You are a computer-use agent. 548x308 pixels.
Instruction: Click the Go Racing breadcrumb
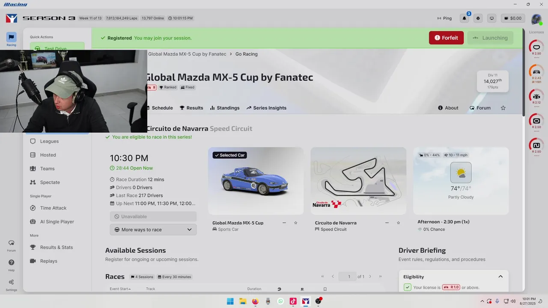247,54
